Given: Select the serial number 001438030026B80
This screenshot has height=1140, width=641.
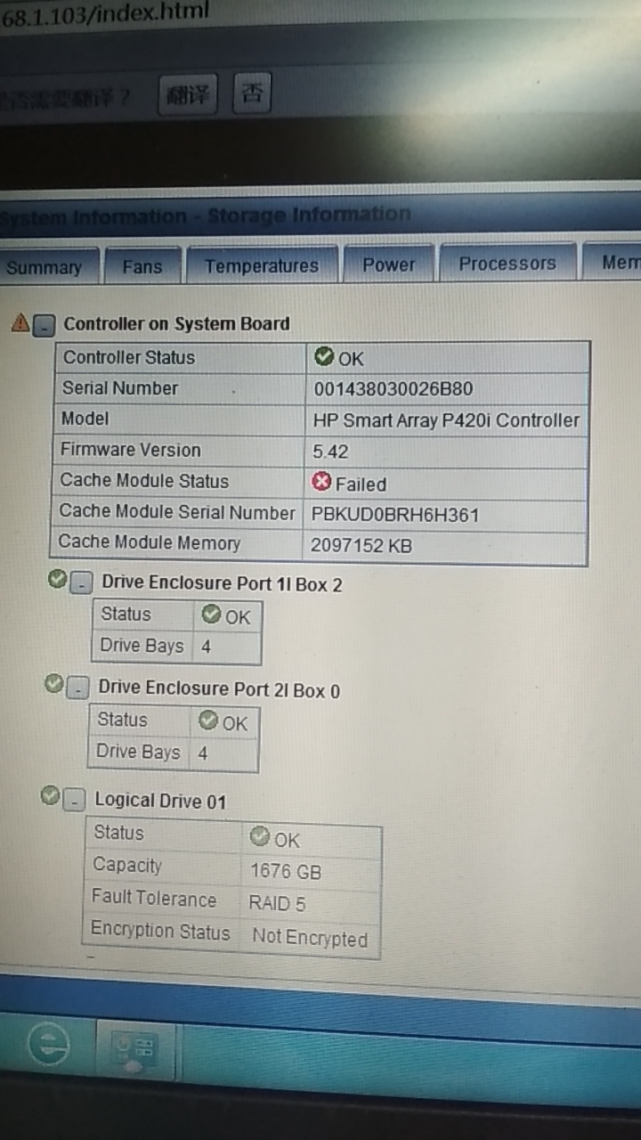Looking at the screenshot, I should [x=394, y=389].
